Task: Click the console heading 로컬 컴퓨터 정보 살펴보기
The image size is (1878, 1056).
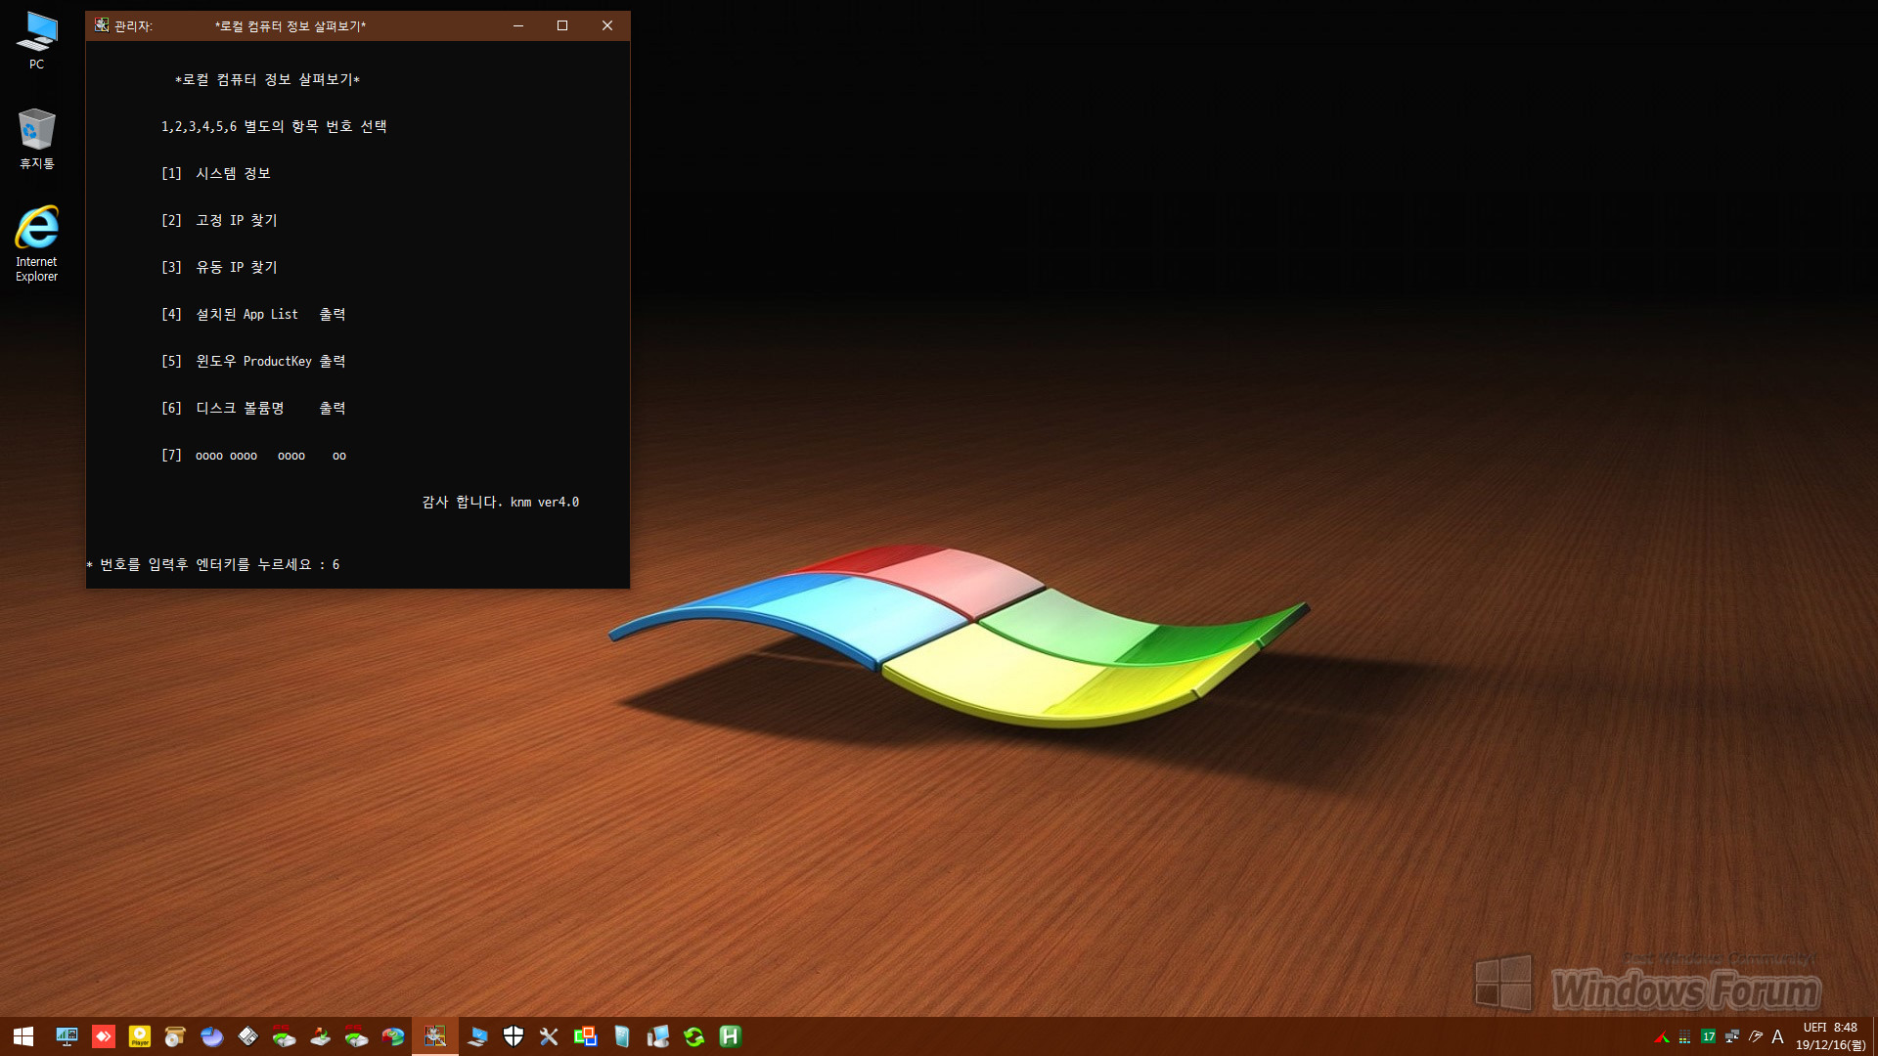Action: click(x=267, y=79)
